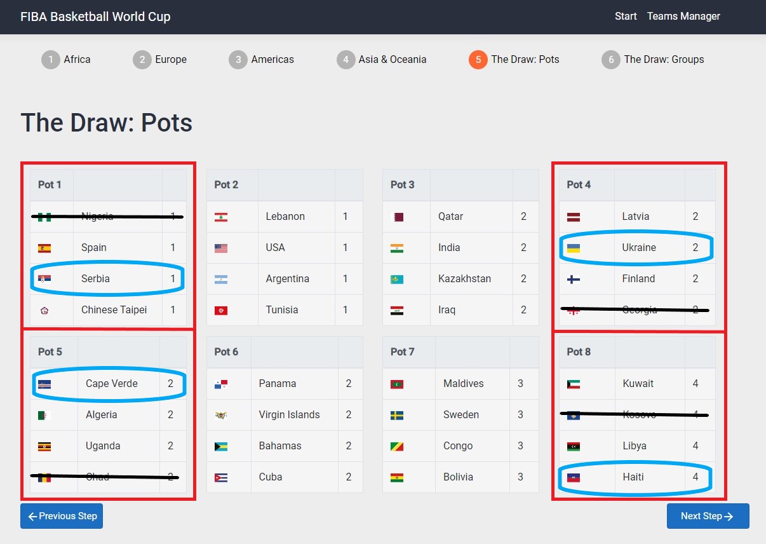Click the USA team name
766x544 pixels.
coord(276,248)
